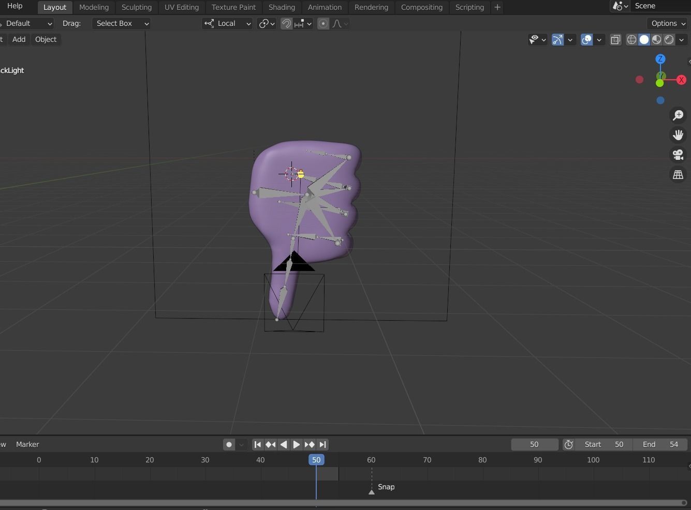Open the pivot point dropdown
The height and width of the screenshot is (510, 691).
point(267,23)
